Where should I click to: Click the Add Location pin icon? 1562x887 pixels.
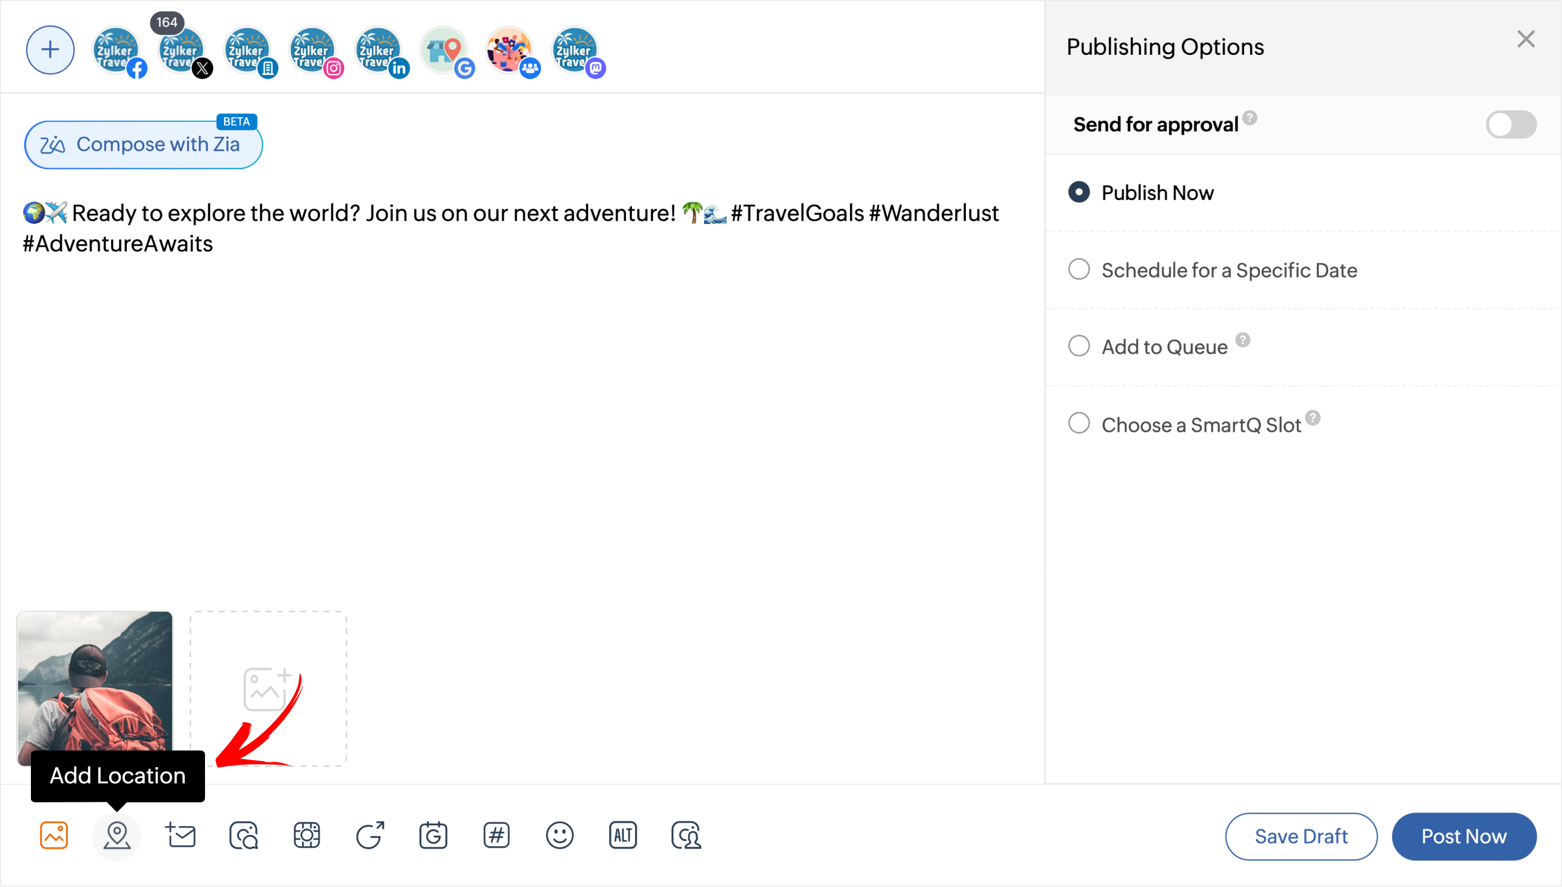116,835
